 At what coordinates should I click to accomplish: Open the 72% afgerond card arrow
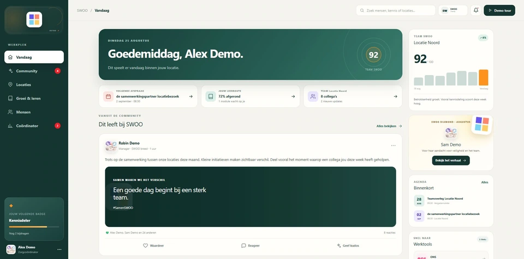pos(293,96)
